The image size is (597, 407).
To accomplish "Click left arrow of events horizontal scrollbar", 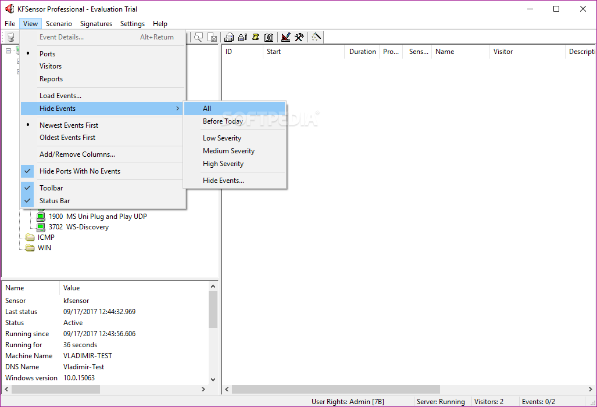I will tap(227, 389).
